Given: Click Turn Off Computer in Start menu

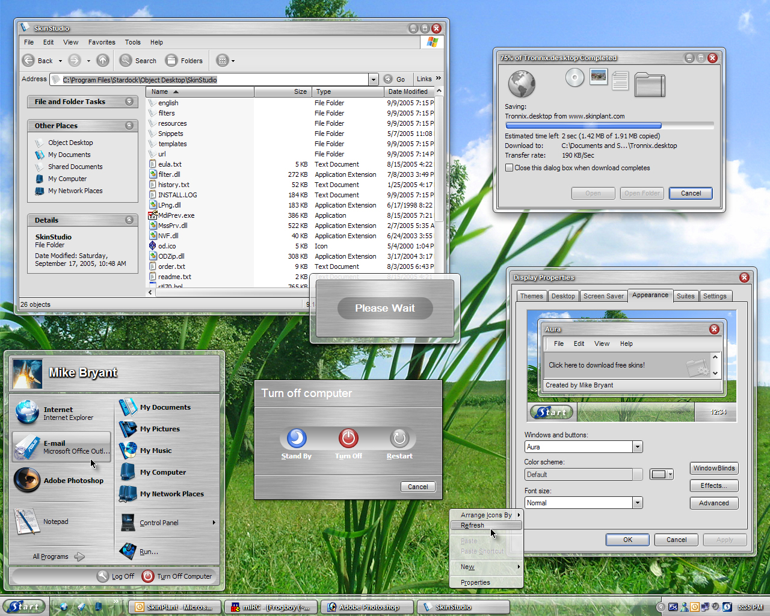Looking at the screenshot, I should coord(177,576).
